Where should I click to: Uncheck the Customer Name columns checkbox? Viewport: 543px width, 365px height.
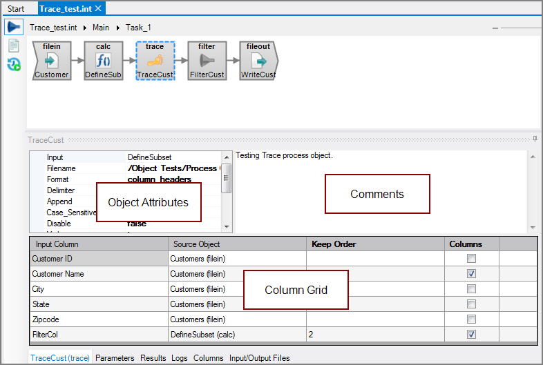coord(471,274)
